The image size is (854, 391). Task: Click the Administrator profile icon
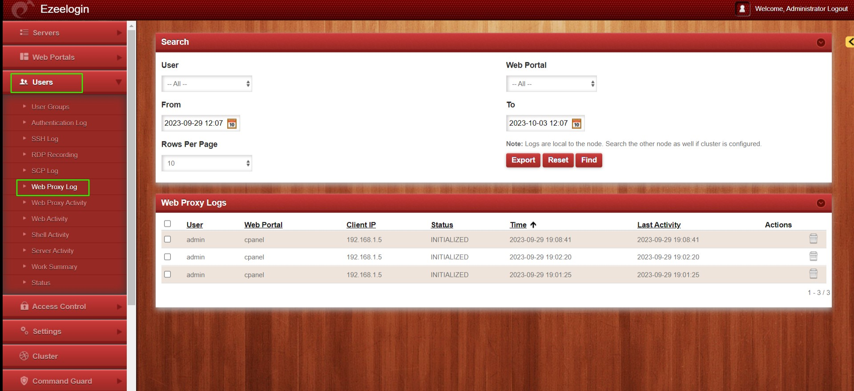[x=742, y=9]
